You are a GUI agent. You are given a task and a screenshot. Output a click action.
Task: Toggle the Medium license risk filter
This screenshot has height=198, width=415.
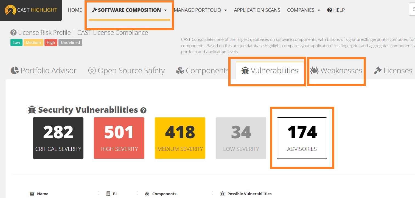point(33,43)
